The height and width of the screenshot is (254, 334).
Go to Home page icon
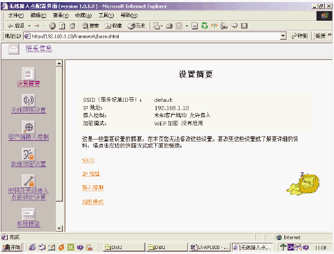[73, 26]
